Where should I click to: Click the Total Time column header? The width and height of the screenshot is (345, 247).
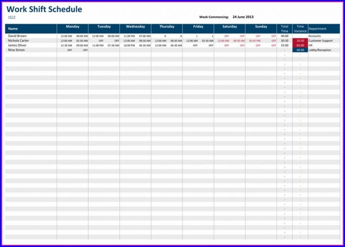[x=284, y=29]
